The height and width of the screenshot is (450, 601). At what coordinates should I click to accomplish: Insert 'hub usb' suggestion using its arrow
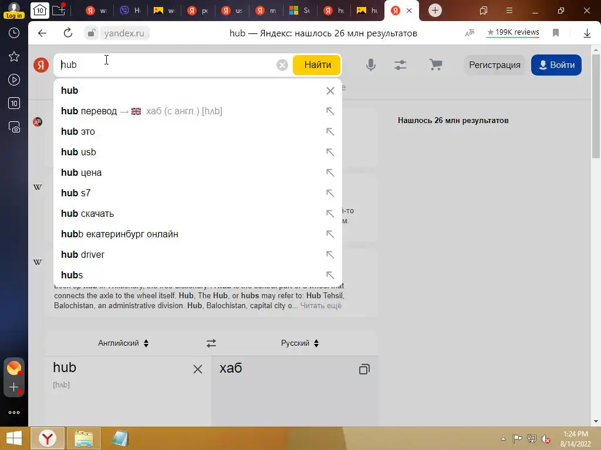(330, 152)
